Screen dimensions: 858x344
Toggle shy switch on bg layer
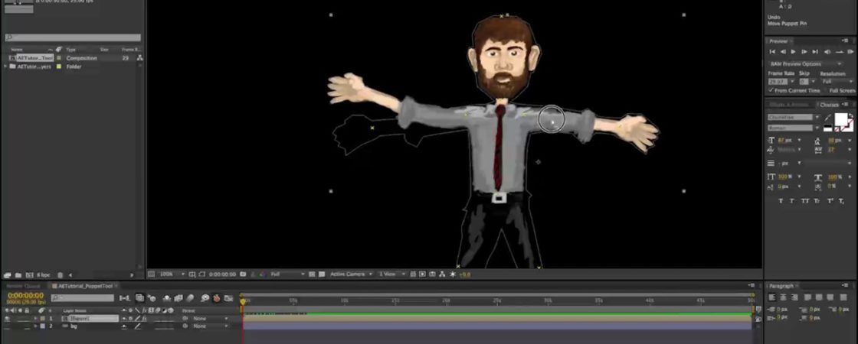click(123, 326)
